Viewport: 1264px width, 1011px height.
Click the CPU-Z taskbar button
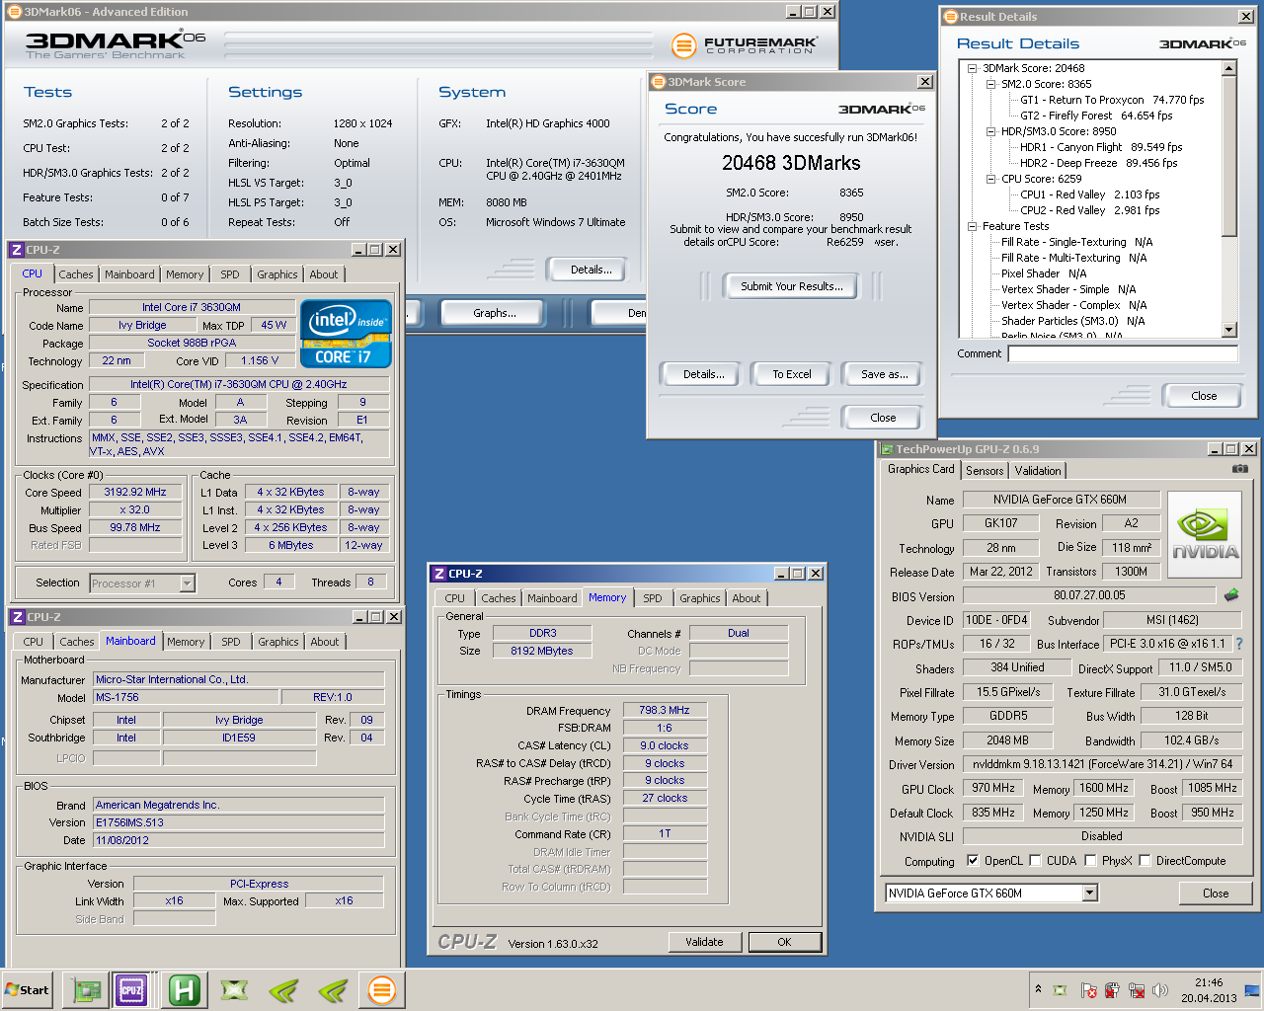tap(131, 989)
